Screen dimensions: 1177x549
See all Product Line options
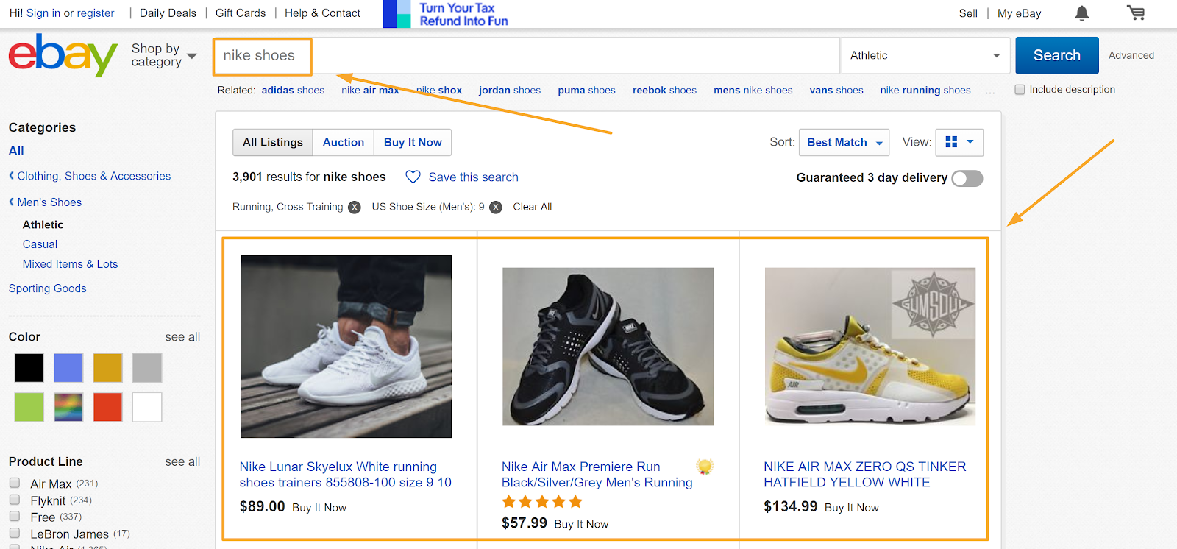[x=182, y=462]
